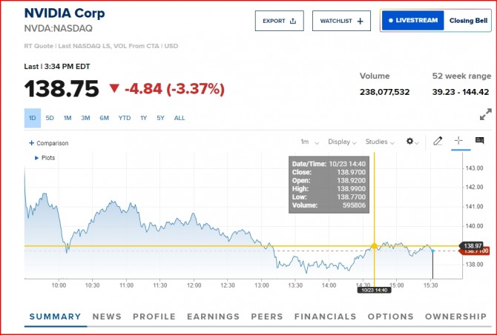The width and height of the screenshot is (497, 335).
Task: Select the 1D time range
Action: click(33, 118)
